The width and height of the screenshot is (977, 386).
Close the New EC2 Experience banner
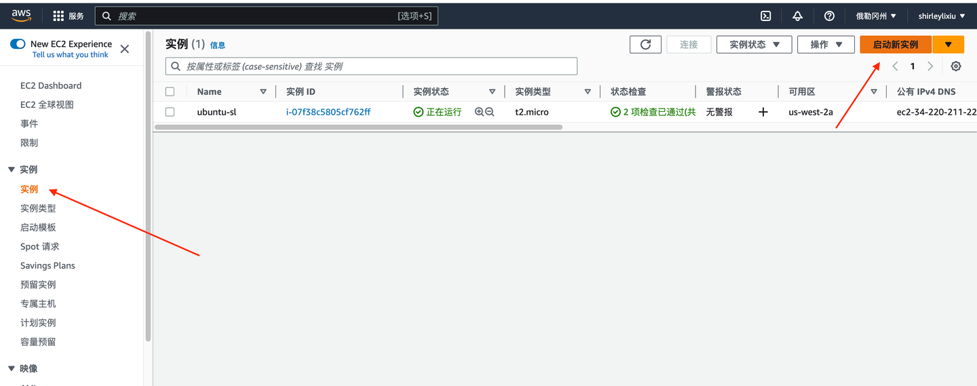(125, 49)
